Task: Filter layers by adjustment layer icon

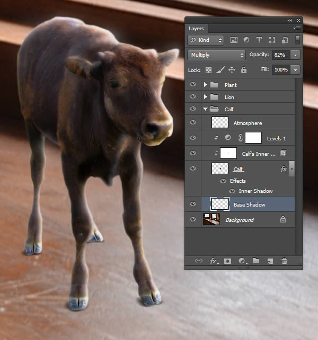Action: tap(246, 40)
